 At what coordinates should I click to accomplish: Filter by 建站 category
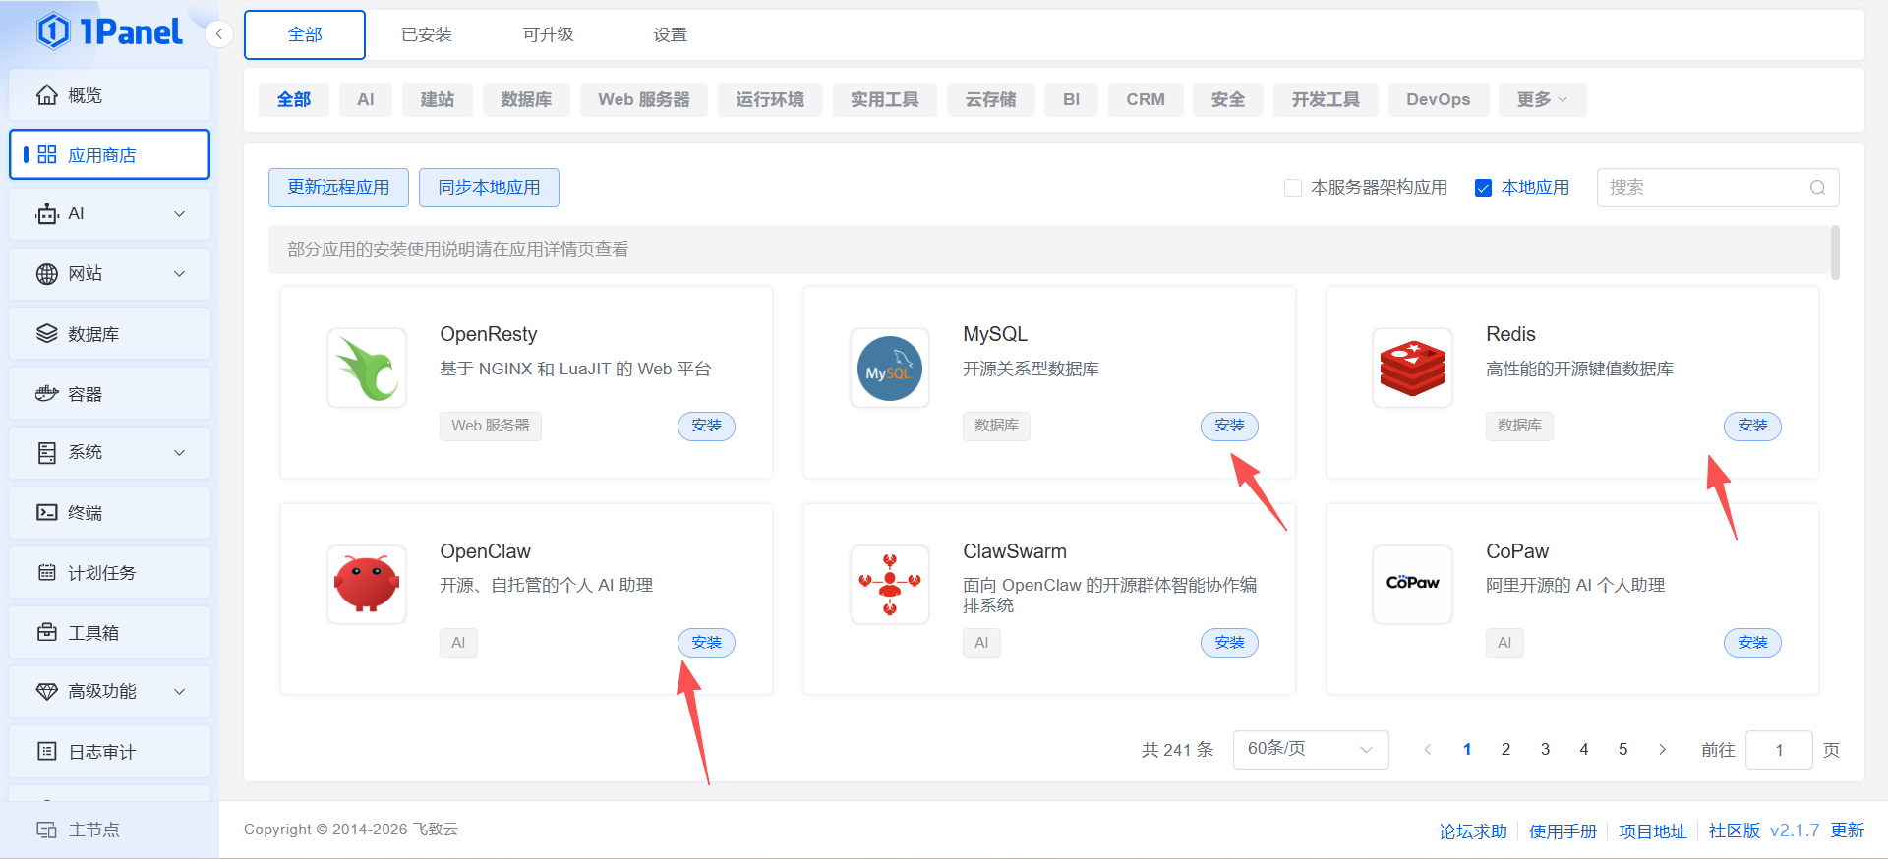tap(438, 99)
